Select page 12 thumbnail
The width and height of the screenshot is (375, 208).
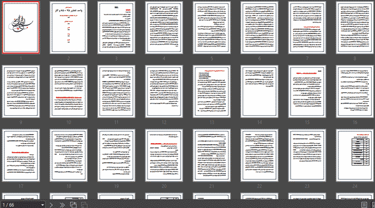pos(164,92)
